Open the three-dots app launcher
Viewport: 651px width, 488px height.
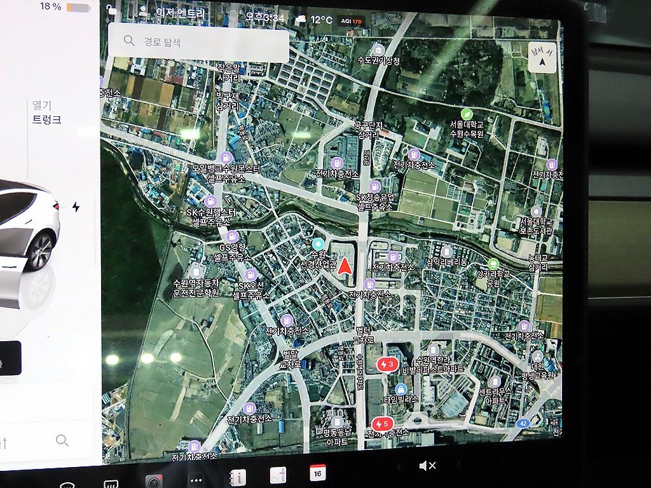pos(196,480)
